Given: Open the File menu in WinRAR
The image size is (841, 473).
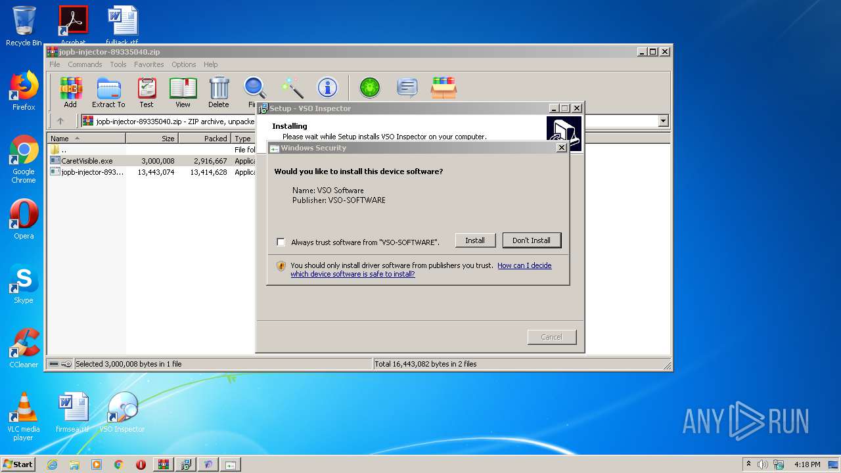Looking at the screenshot, I should pyautogui.click(x=55, y=64).
